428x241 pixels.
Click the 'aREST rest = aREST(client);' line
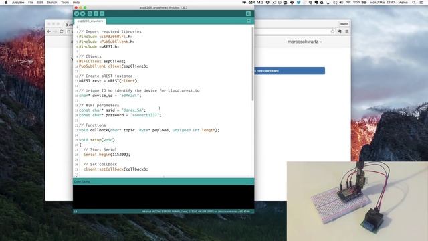109,81
